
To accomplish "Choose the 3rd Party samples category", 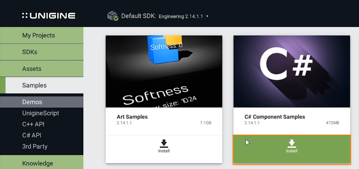I will coord(35,146).
